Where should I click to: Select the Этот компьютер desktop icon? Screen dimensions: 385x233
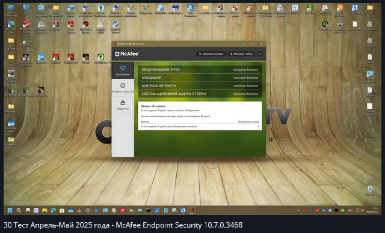[x=11, y=11]
